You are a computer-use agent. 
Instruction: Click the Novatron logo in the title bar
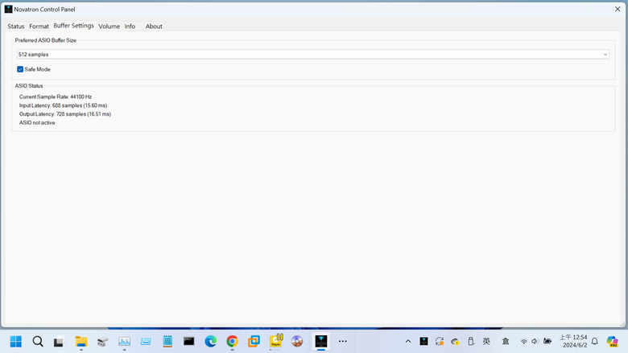(8, 9)
